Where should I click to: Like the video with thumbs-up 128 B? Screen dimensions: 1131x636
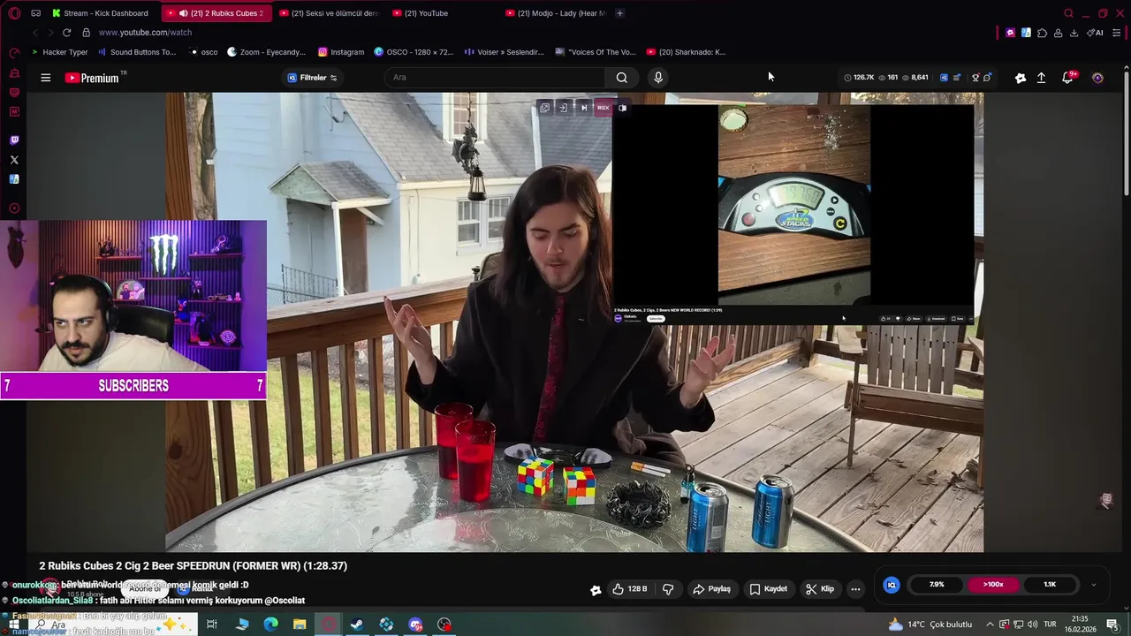pos(630,589)
